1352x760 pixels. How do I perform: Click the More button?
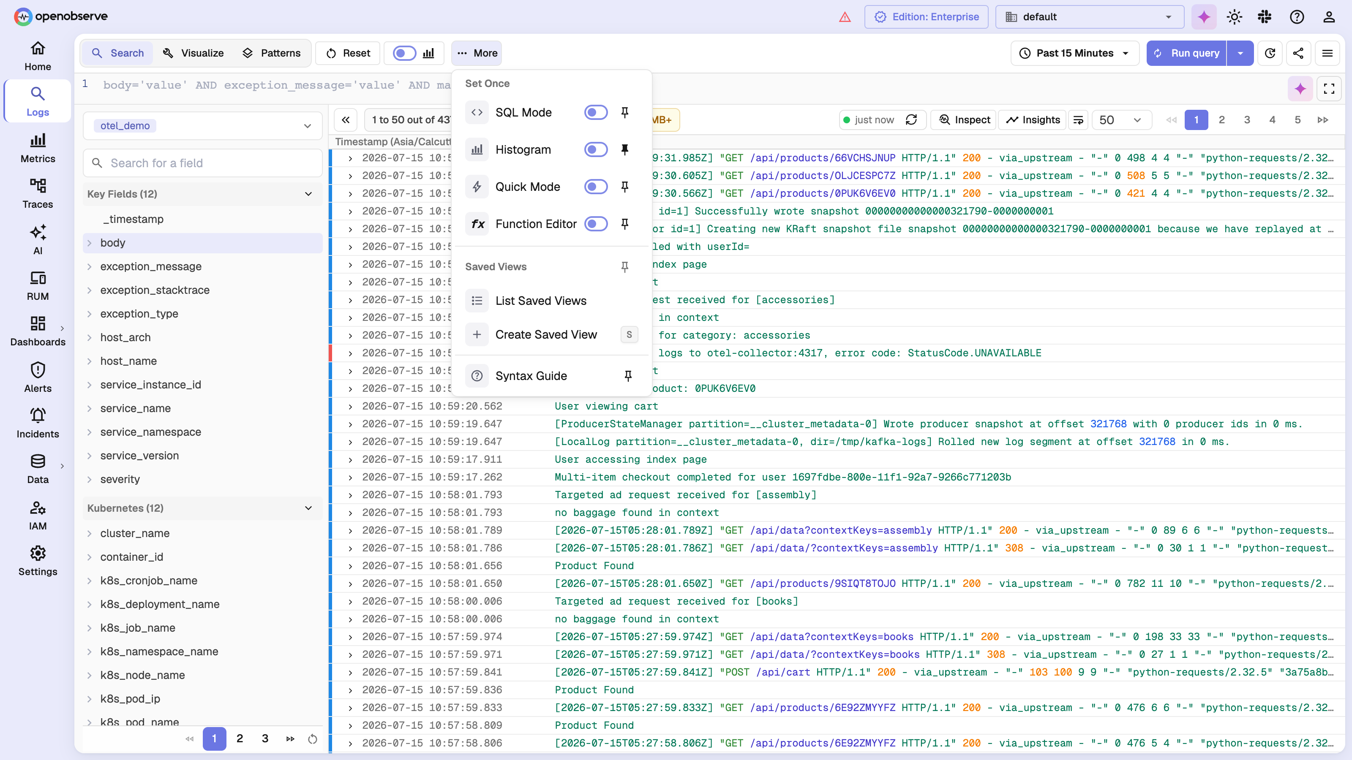[x=477, y=53]
